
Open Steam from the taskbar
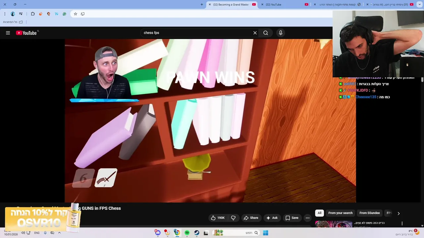pyautogui.click(x=196, y=233)
